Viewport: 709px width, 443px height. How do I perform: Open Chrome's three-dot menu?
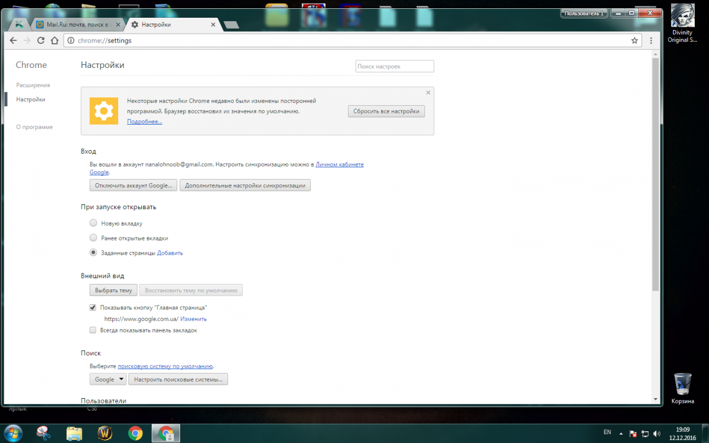[x=651, y=41]
